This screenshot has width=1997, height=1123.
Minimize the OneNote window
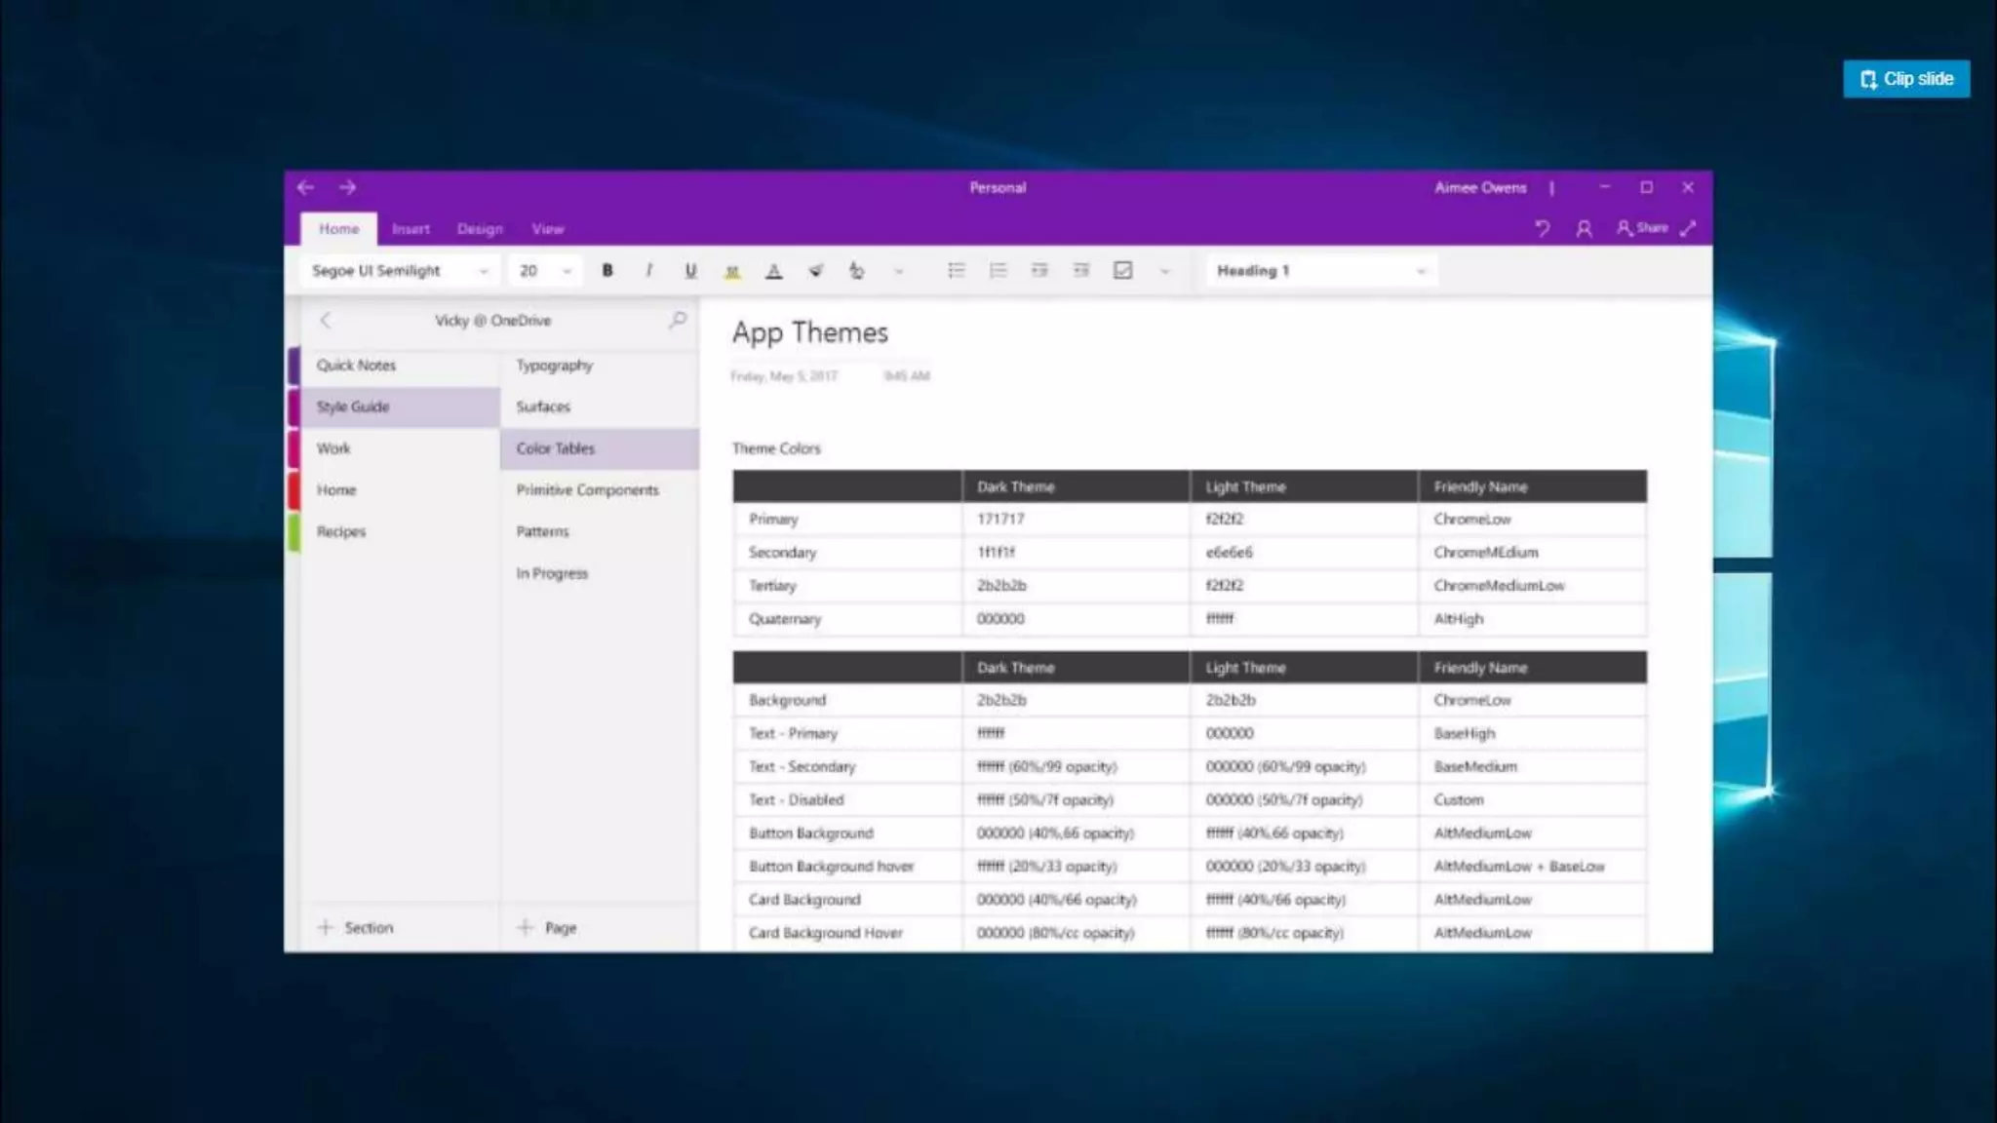click(1604, 187)
